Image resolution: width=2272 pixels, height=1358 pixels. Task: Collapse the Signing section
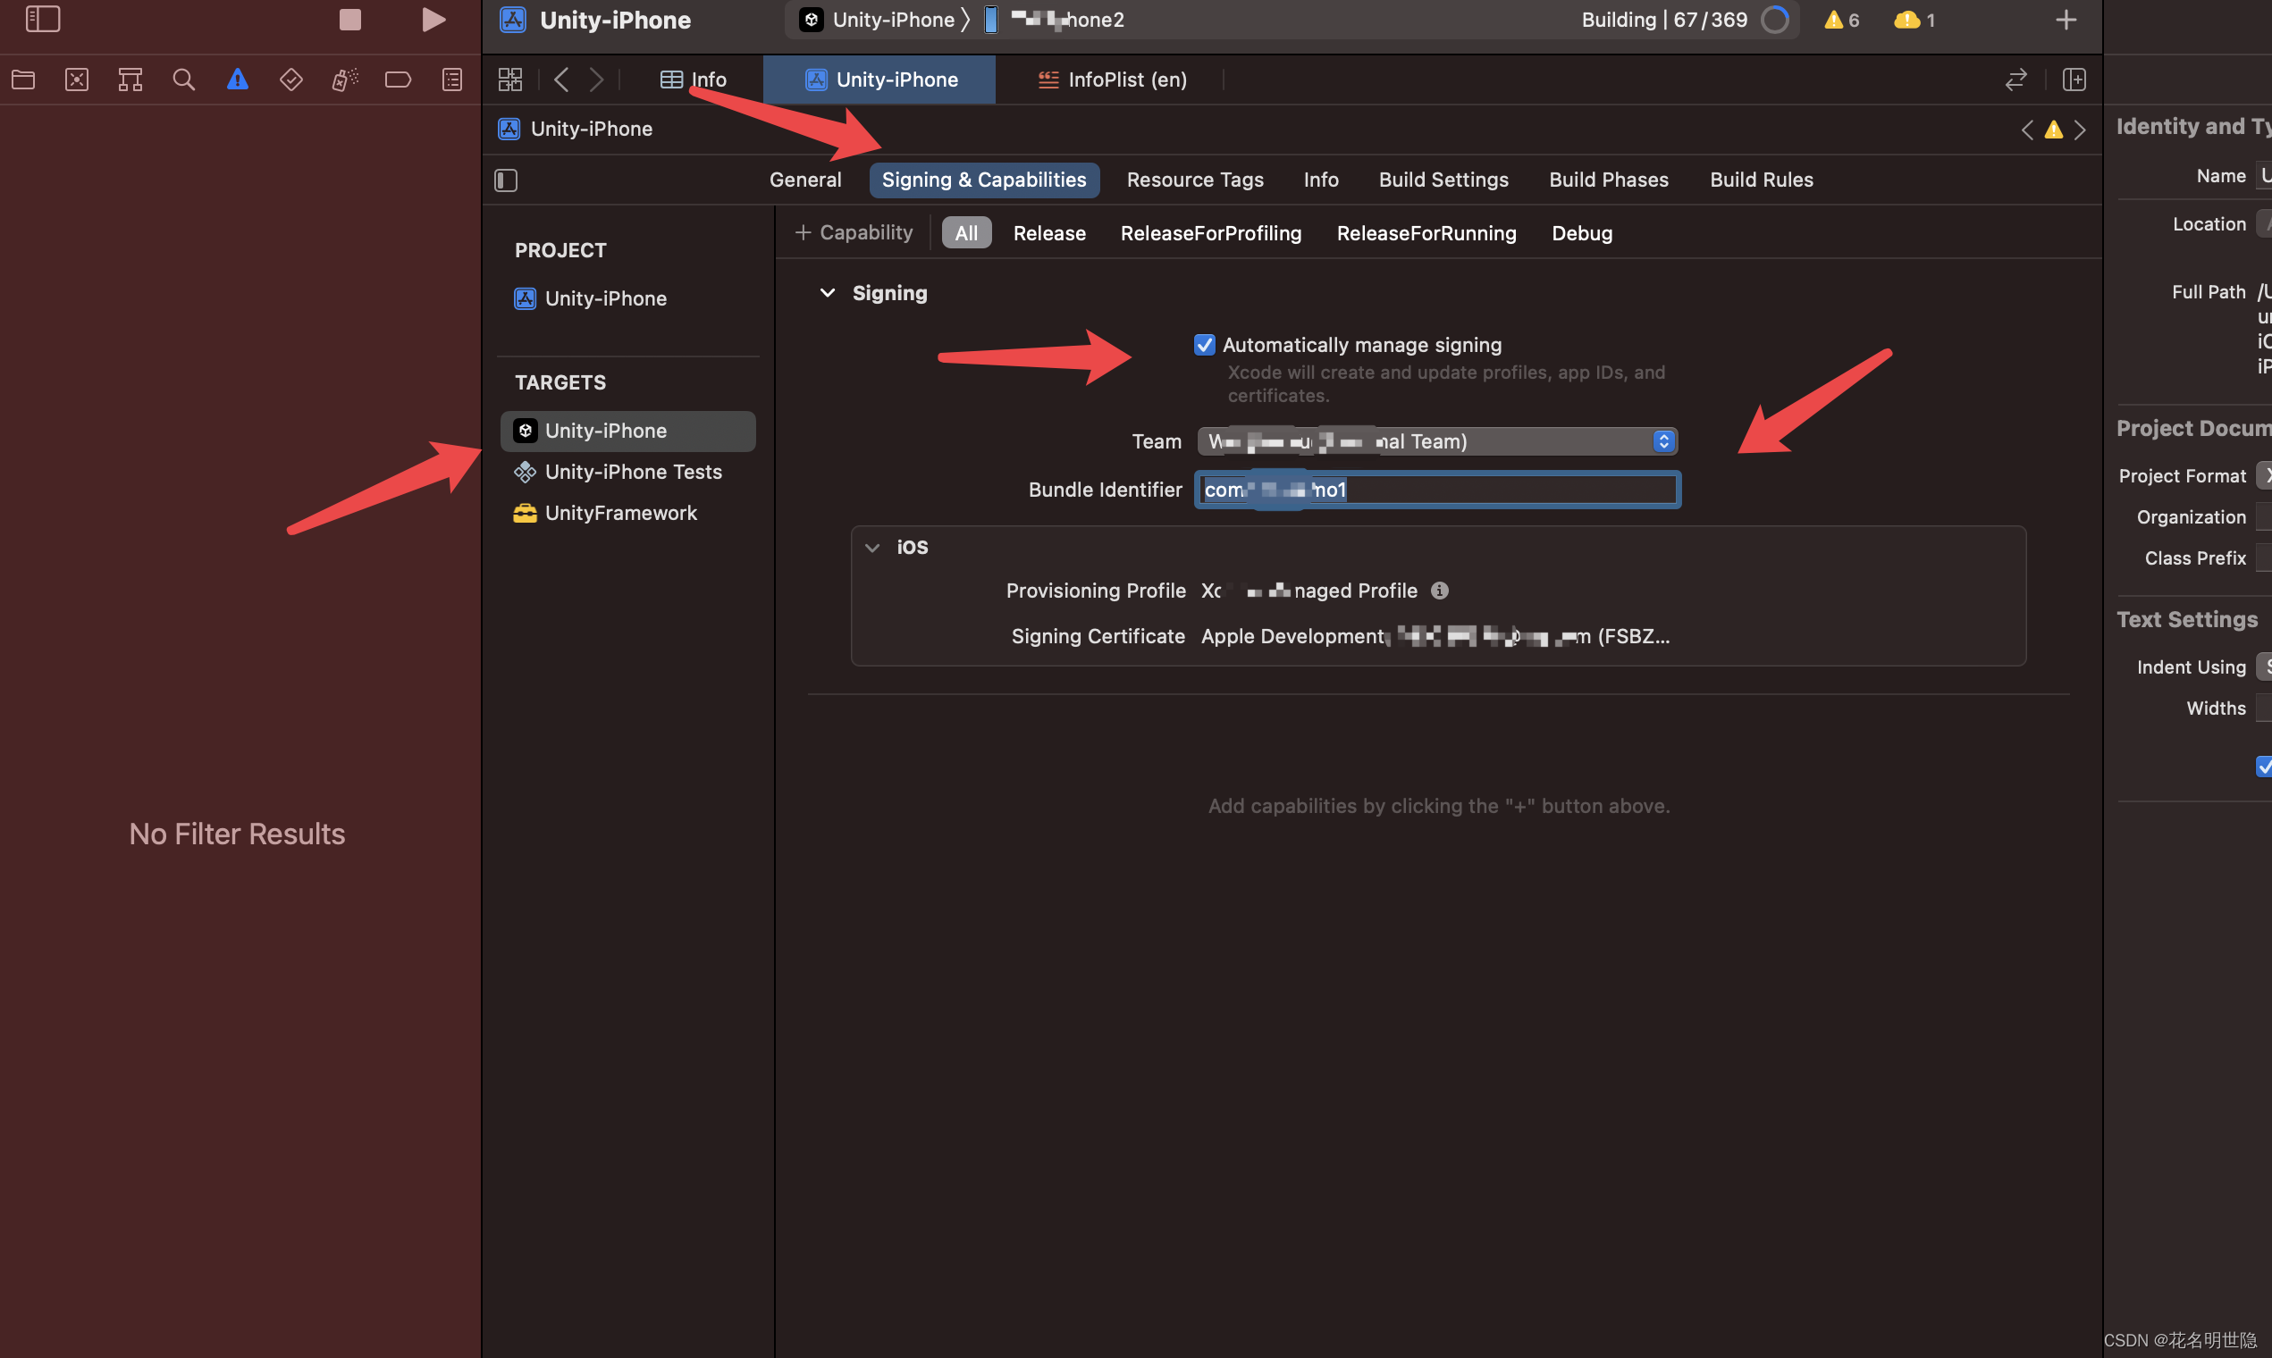pyautogui.click(x=828, y=293)
